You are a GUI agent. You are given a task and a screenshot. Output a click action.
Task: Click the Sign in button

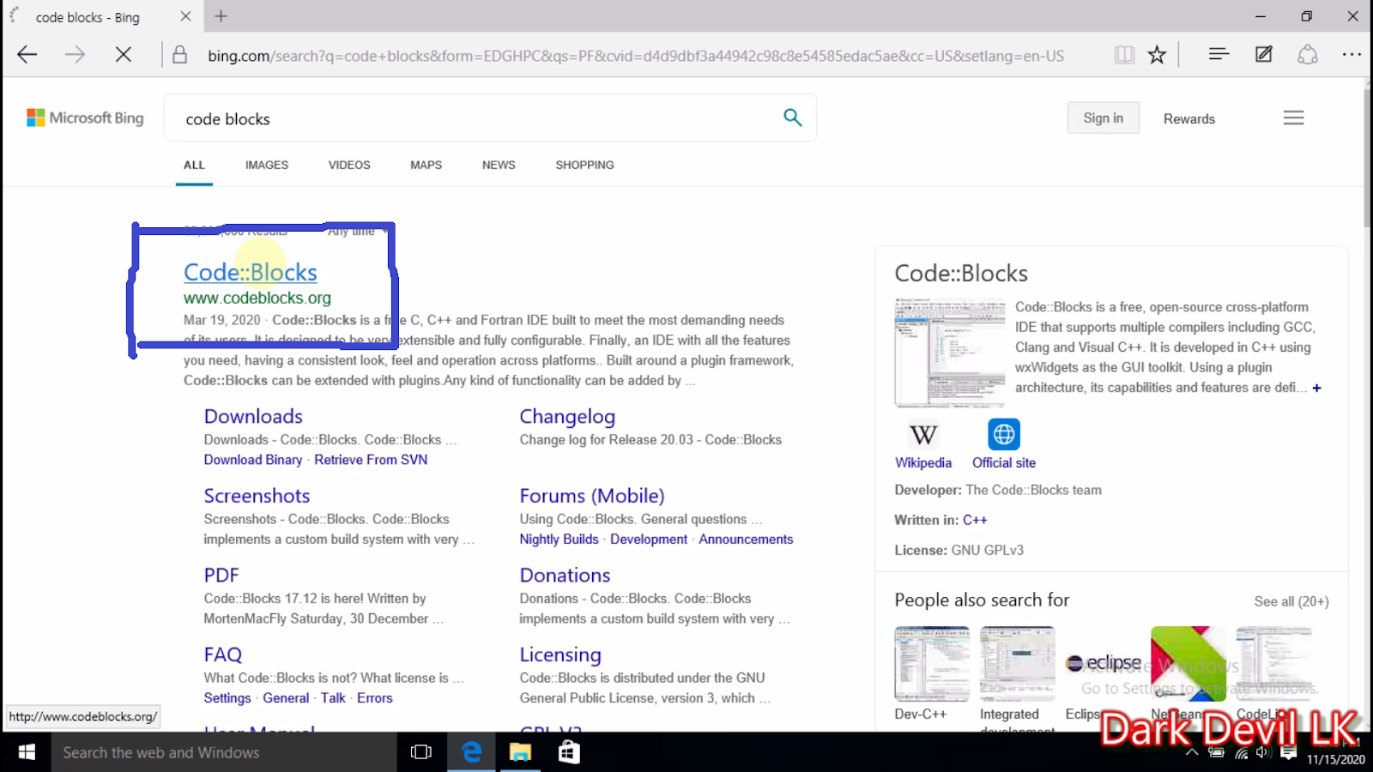(1103, 118)
